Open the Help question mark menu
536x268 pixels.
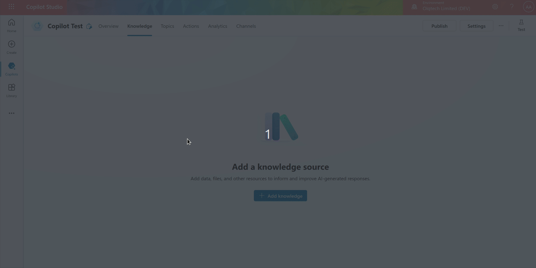[511, 6]
